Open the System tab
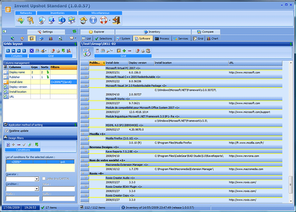This screenshot has height=212, width=296. click(x=124, y=39)
